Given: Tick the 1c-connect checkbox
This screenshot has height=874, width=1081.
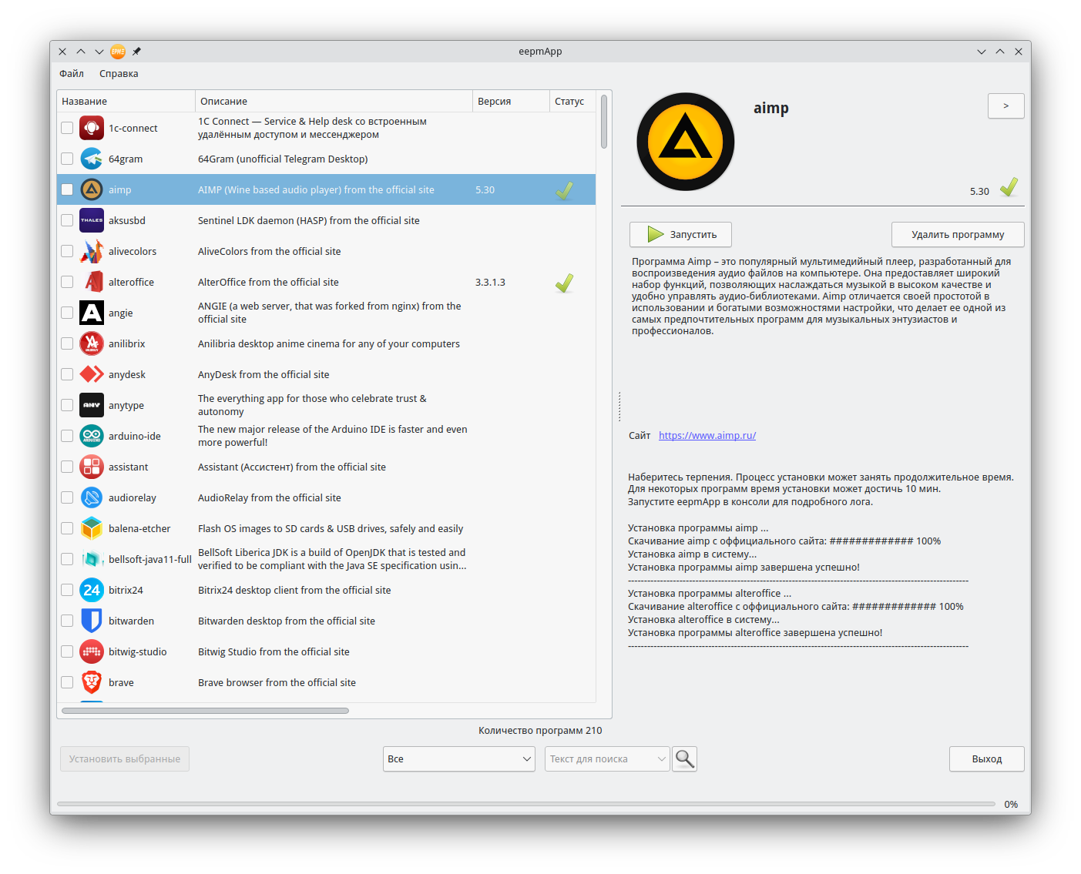Looking at the screenshot, I should (67, 128).
